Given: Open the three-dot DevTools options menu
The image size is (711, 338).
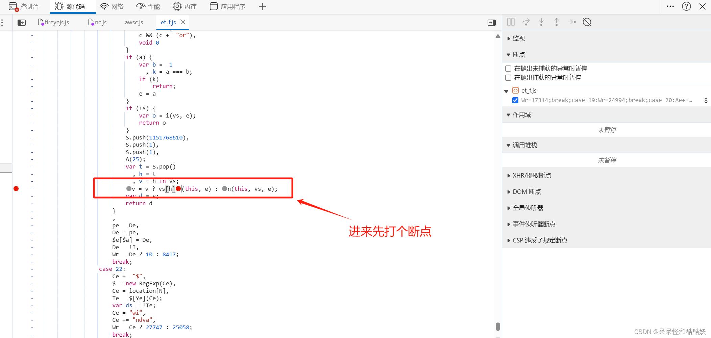Looking at the screenshot, I should pyautogui.click(x=670, y=6).
